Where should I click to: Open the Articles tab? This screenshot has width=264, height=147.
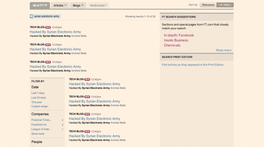click(x=60, y=5)
